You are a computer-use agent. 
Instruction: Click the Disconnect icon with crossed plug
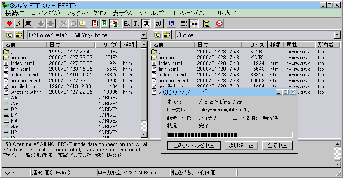click(28, 23)
